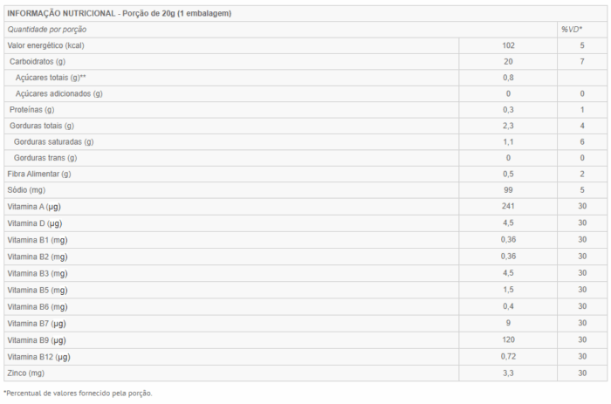Select the Zinco (mg) row label

pyautogui.click(x=25, y=373)
